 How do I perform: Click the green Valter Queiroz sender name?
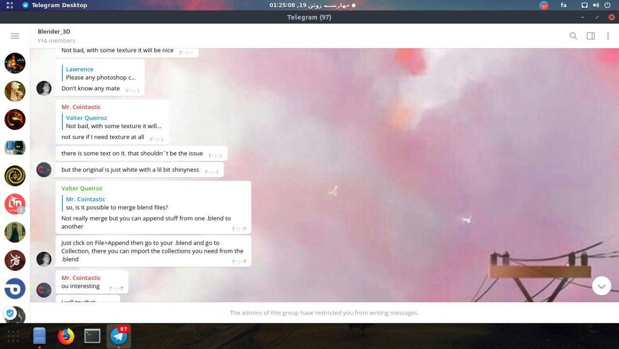point(82,188)
